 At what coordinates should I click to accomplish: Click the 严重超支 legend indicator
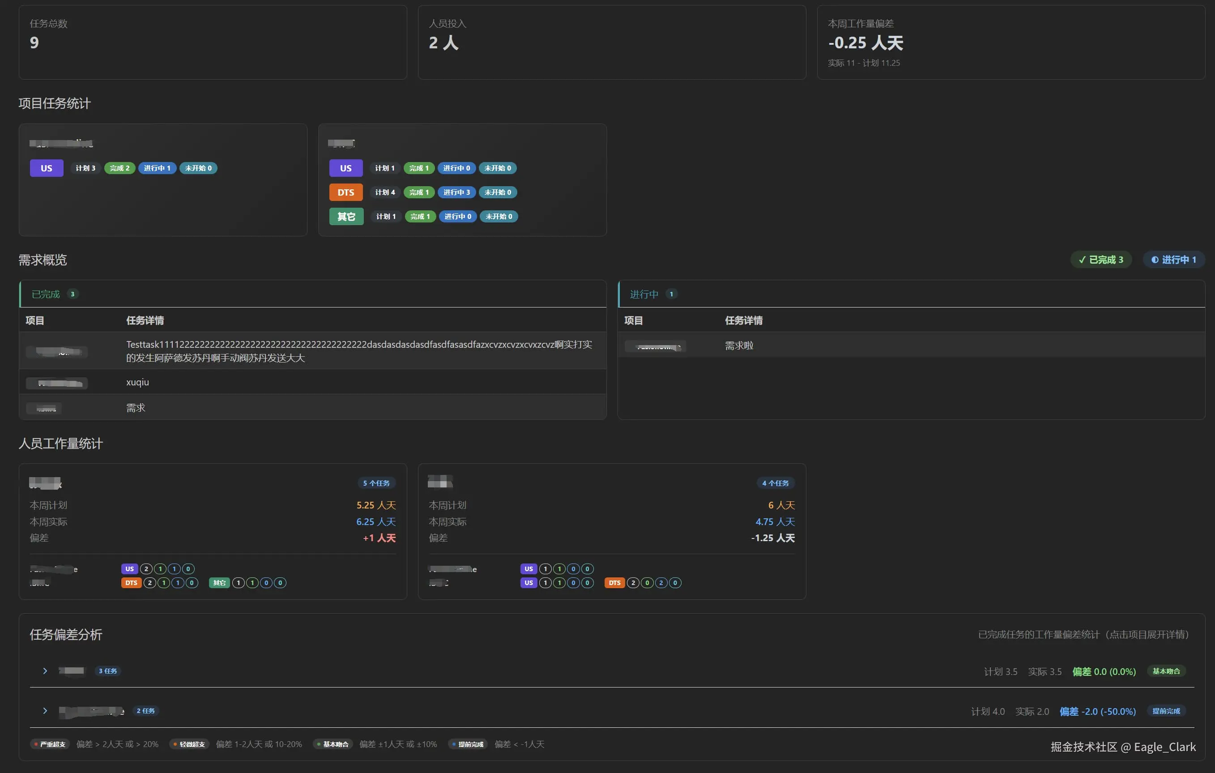tap(50, 744)
